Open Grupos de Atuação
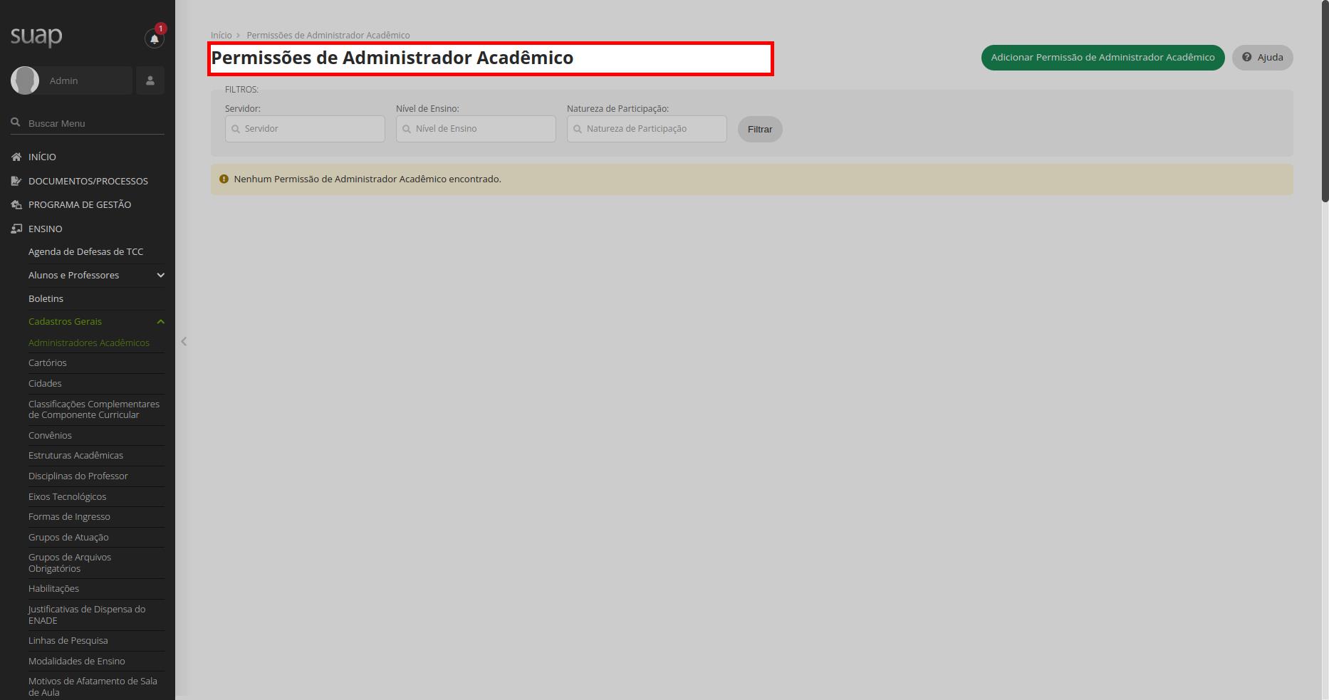The image size is (1329, 700). pos(68,537)
